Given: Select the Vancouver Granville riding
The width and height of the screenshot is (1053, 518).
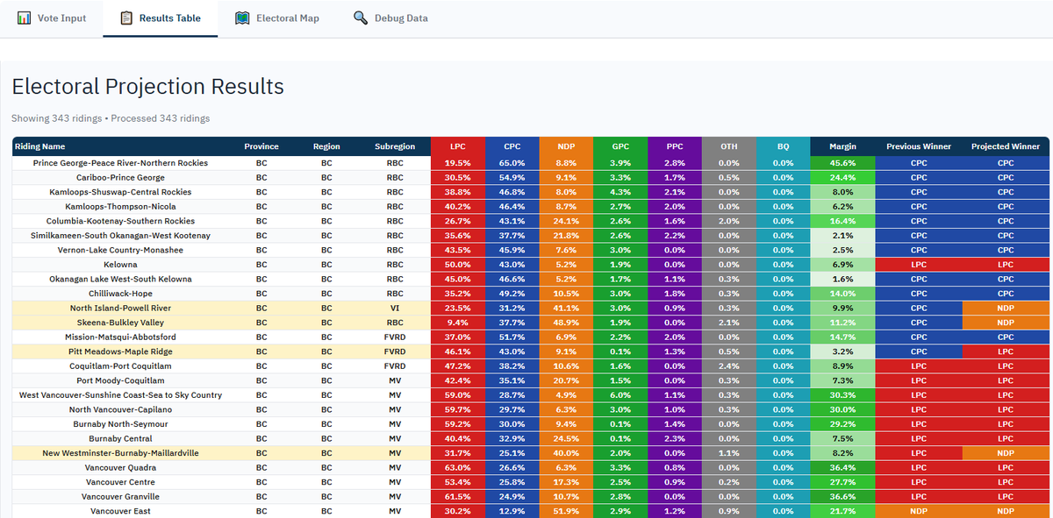Looking at the screenshot, I should 120,496.
